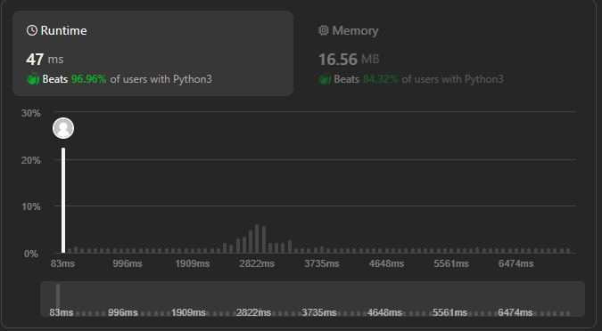Select the Runtime tab
The width and height of the screenshot is (602, 331).
153,53
